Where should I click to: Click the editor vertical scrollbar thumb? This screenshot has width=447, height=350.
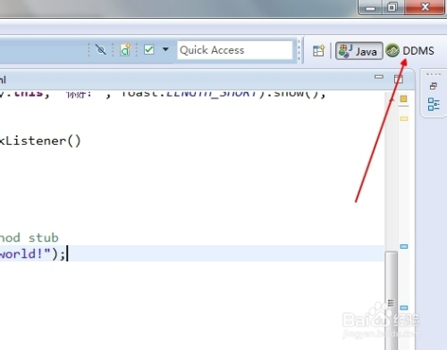pyautogui.click(x=391, y=301)
